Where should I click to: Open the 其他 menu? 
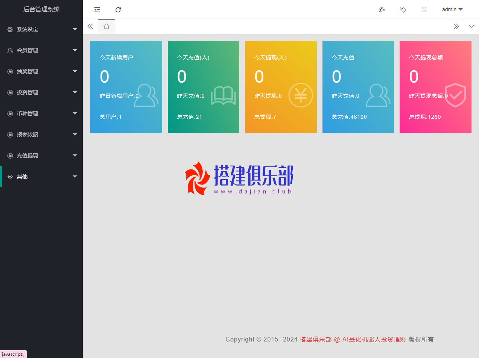pyautogui.click(x=41, y=177)
